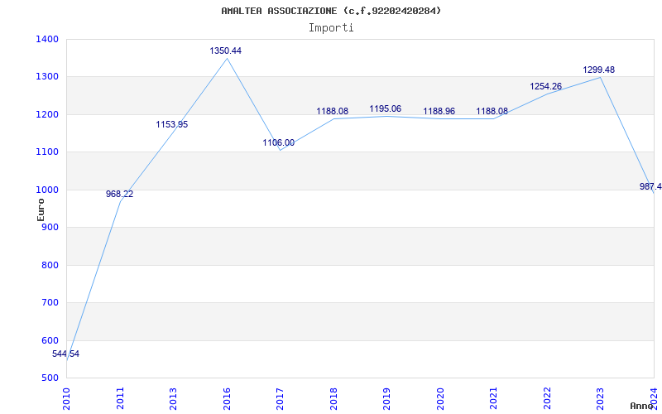Viewport: 662px width, 414px height.
Task: Click the Anno x-axis title
Action: coord(642,406)
